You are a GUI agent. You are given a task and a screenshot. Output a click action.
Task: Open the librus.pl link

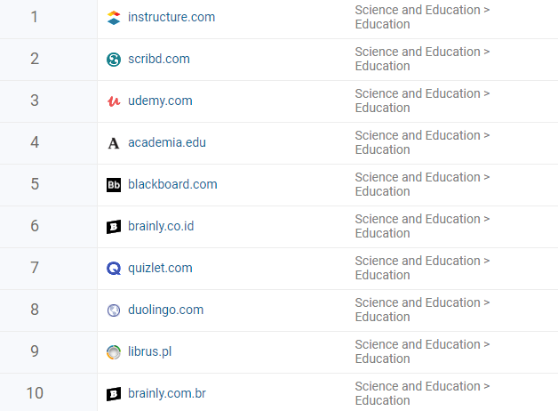(x=150, y=351)
